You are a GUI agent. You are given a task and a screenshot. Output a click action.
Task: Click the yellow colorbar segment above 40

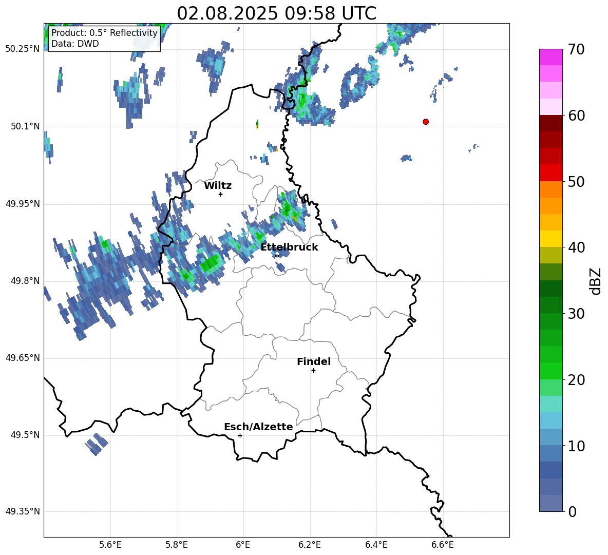click(x=550, y=239)
